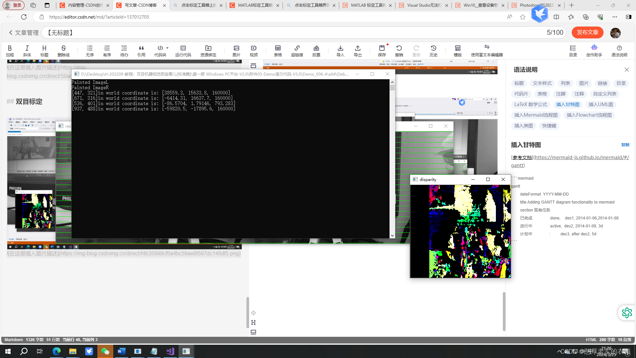The image size is (636, 358).
Task: Switch to the 内容管理-CSDN创作 browser tab
Action: (x=85, y=5)
